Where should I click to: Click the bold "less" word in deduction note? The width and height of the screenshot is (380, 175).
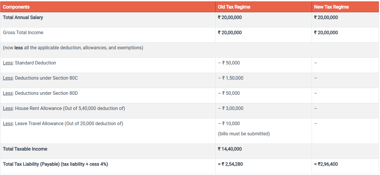(x=19, y=48)
